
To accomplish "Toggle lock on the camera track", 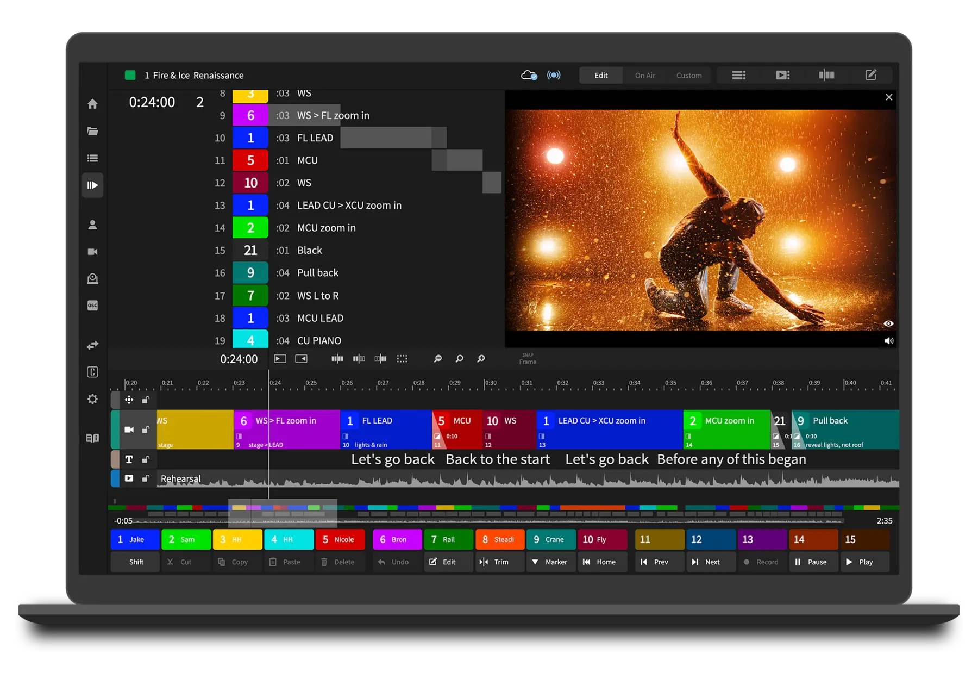I will click(x=146, y=429).
